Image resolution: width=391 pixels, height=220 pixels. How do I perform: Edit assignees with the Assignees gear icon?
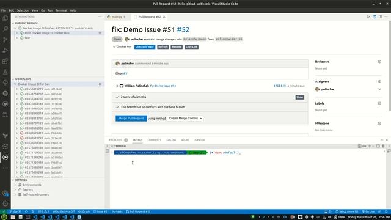pyautogui.click(x=379, y=81)
